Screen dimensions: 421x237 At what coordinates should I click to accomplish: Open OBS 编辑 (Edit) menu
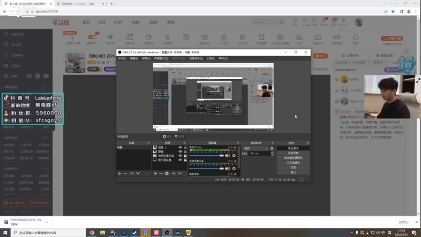pos(134,58)
